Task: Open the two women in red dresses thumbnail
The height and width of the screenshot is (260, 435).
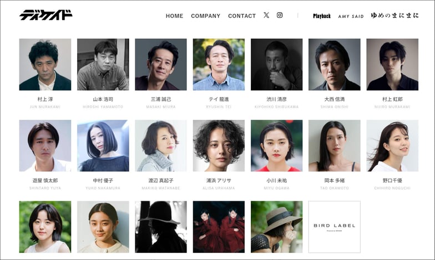Action: point(219,227)
